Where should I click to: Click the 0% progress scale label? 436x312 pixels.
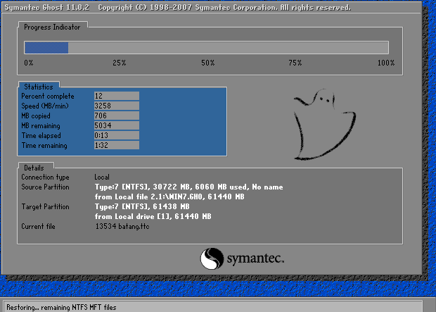(x=29, y=63)
